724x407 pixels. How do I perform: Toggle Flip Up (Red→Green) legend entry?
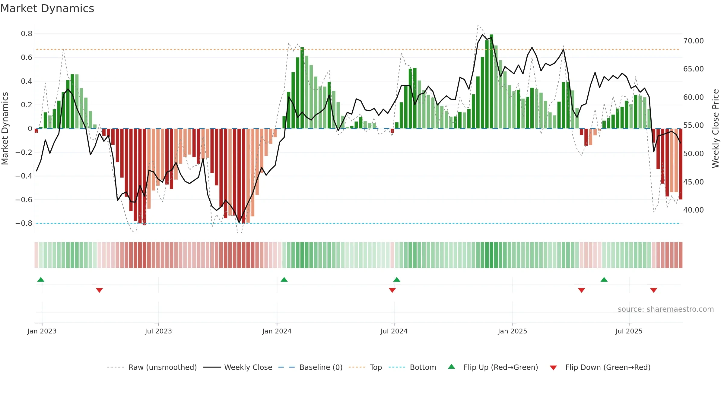493,367
